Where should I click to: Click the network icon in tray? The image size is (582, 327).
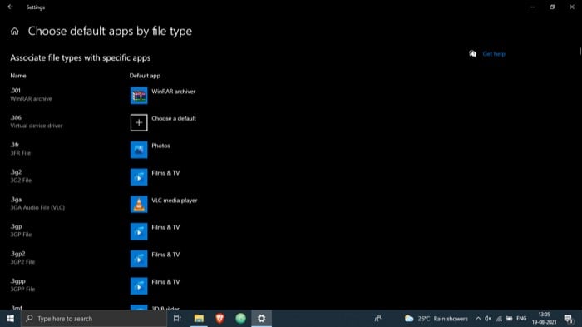point(499,319)
